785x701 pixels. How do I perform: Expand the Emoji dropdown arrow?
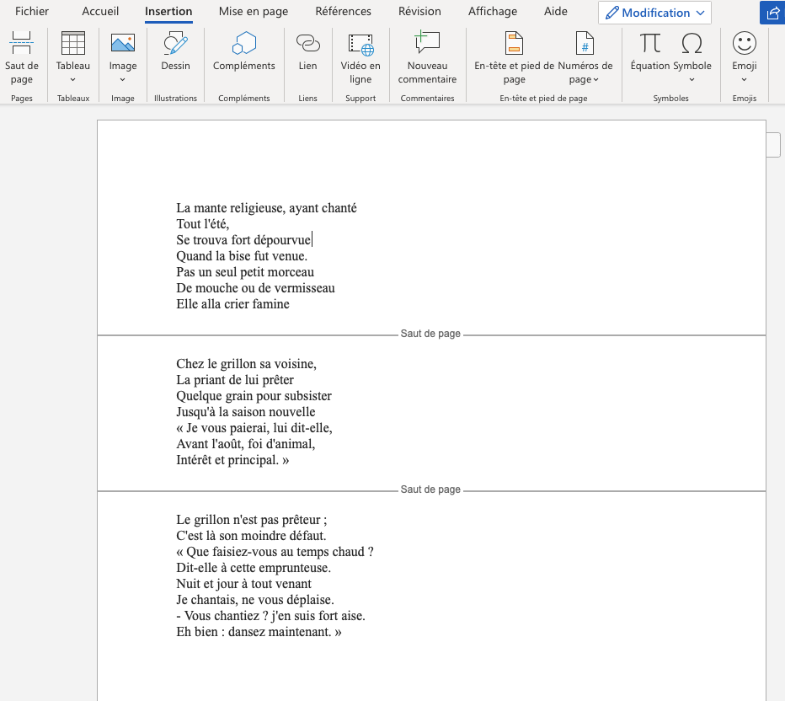(x=745, y=79)
